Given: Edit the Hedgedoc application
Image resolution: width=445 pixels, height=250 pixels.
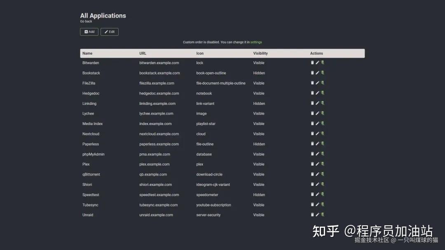Looking at the screenshot, I should click(317, 93).
